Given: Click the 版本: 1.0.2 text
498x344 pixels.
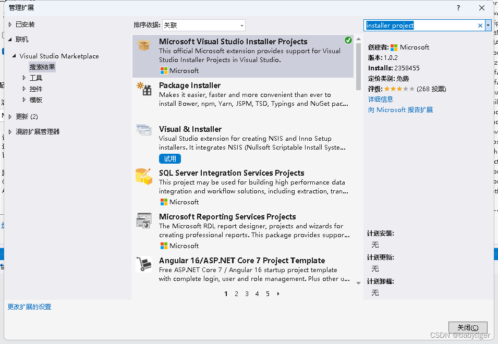Looking at the screenshot, I should pos(383,58).
